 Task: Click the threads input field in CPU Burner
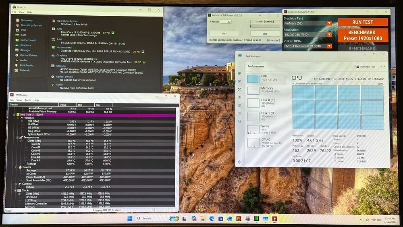coord(226,22)
